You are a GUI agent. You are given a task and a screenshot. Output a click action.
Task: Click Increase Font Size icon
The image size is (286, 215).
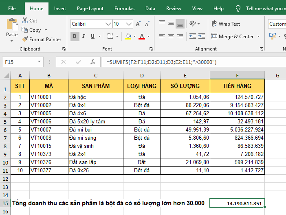(x=138, y=24)
